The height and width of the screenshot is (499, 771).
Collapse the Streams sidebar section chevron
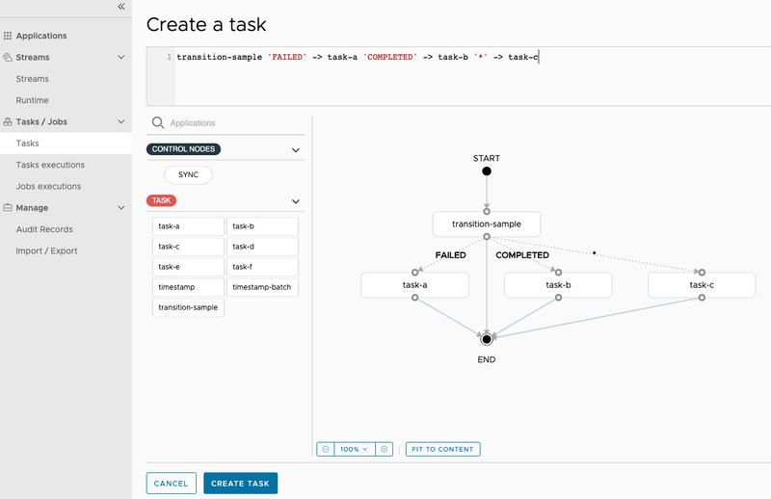pyautogui.click(x=121, y=57)
